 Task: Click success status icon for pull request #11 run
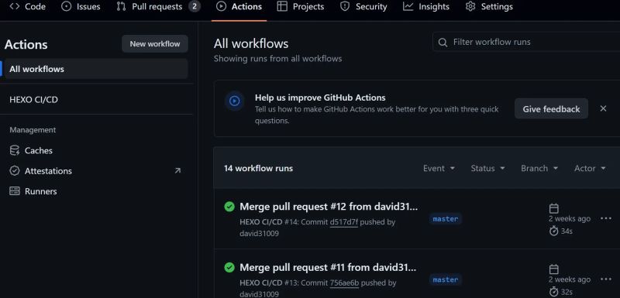pyautogui.click(x=229, y=267)
